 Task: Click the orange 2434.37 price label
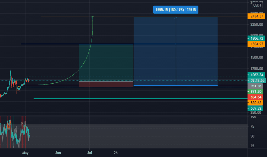click(x=256, y=16)
